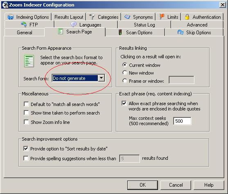Uncheck Provide option to Sort results by date
228x194 pixels.
pyautogui.click(x=26, y=148)
